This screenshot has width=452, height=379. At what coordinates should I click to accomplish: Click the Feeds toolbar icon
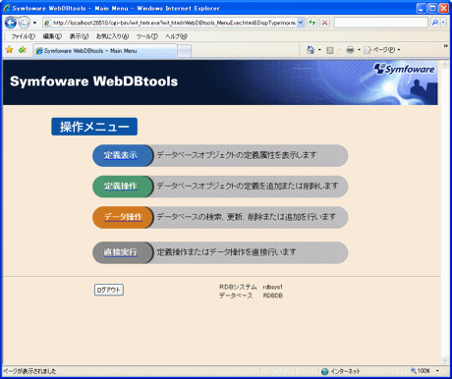330,50
